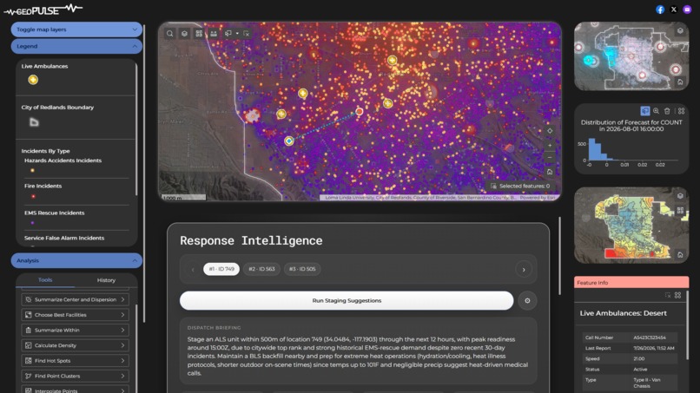Click the Call Number value A5423C523454

point(650,337)
